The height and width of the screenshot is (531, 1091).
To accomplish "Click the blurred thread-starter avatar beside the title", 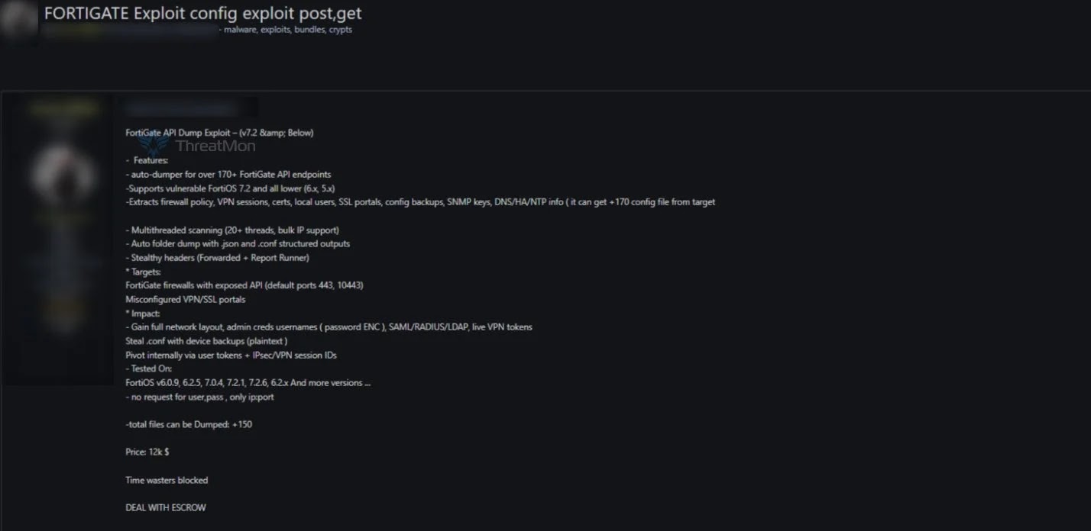I will coord(18,20).
